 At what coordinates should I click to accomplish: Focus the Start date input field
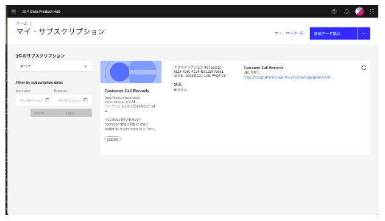tap(35, 100)
